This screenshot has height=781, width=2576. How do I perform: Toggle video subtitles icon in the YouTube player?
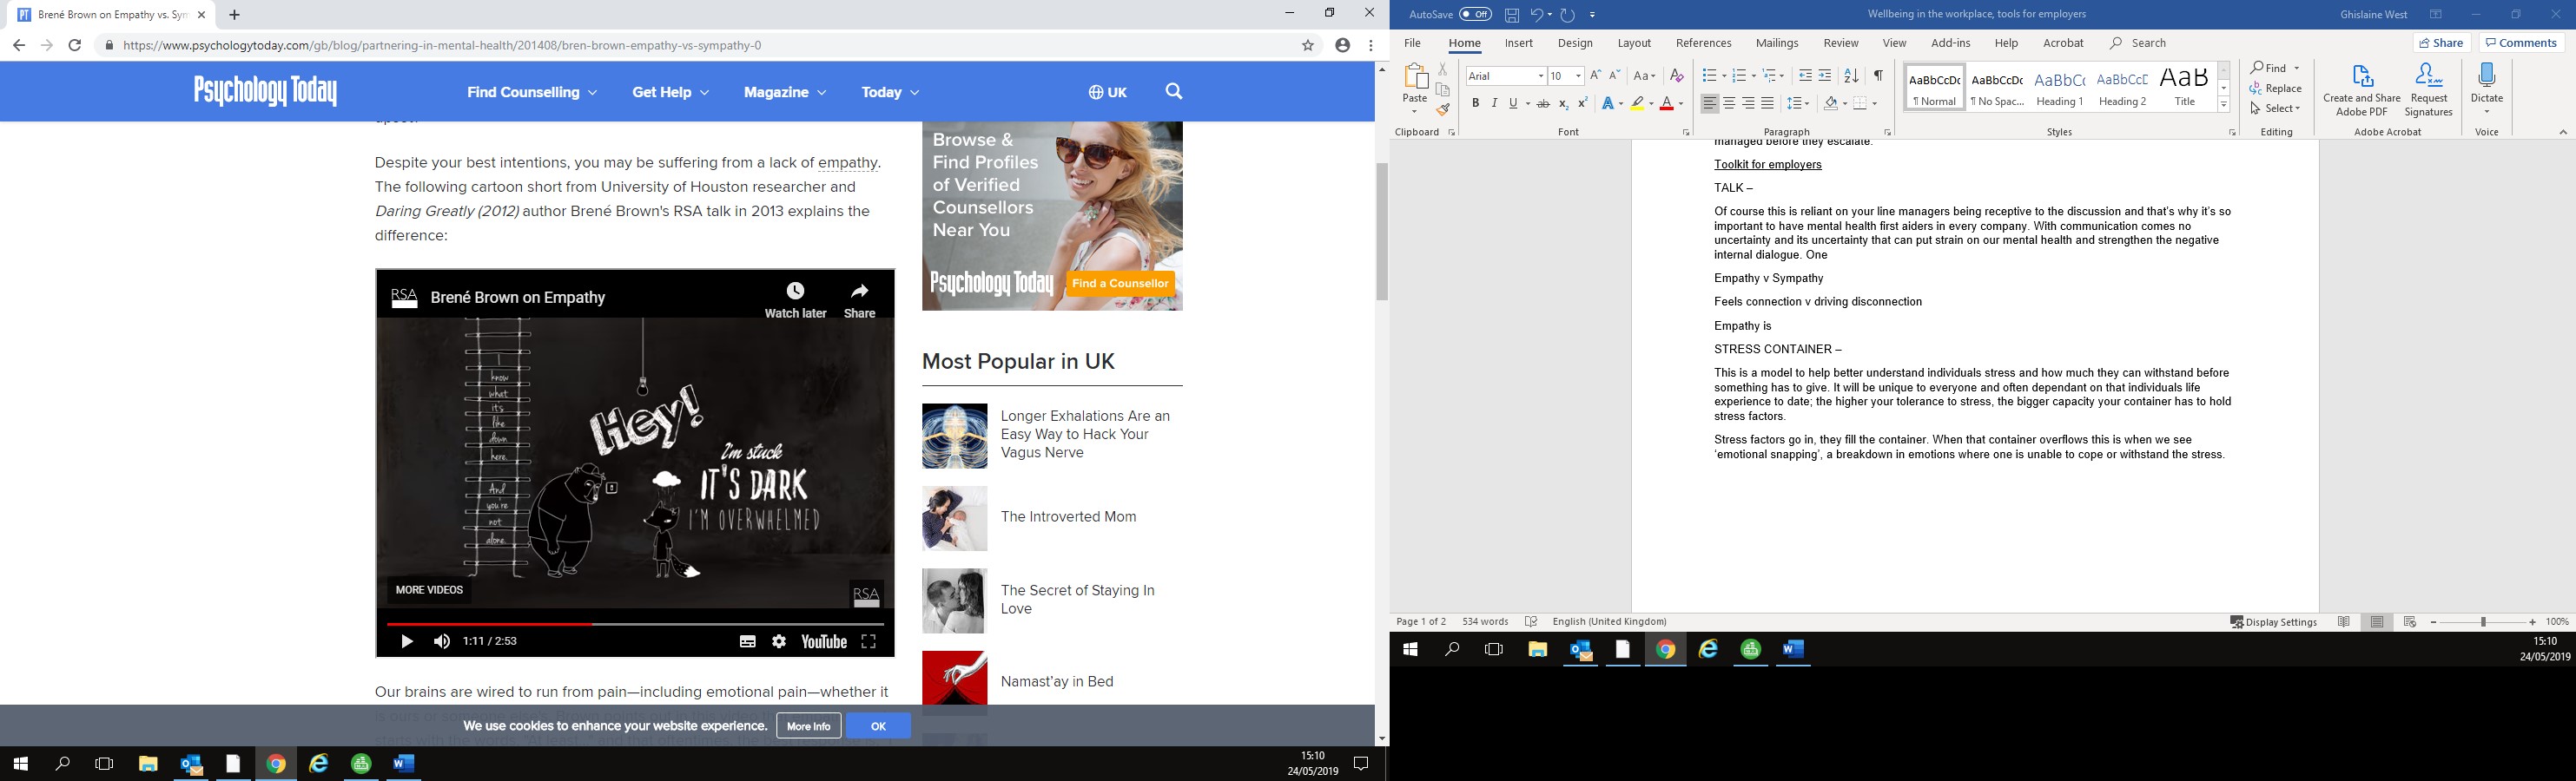point(747,642)
